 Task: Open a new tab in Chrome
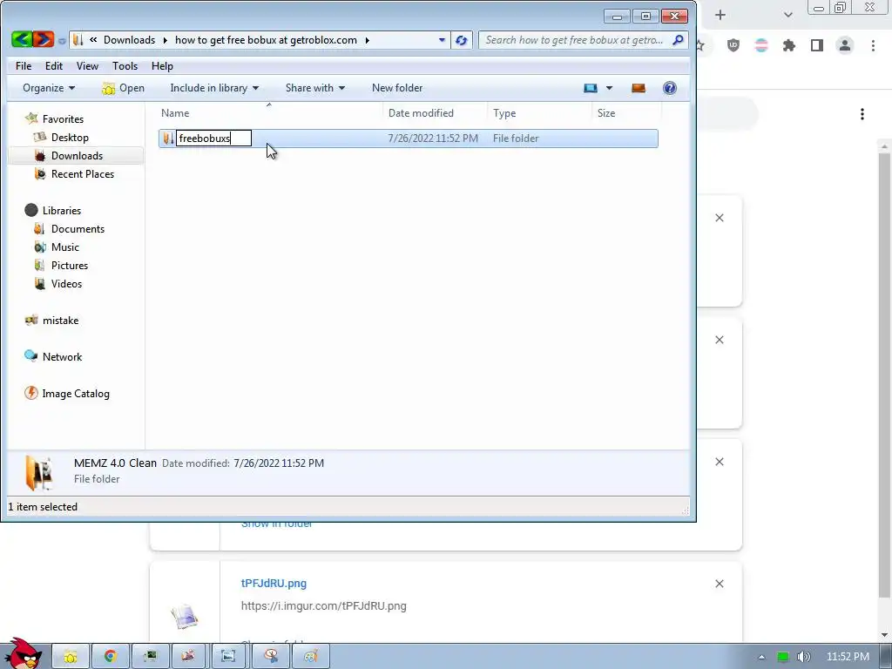[x=720, y=16]
